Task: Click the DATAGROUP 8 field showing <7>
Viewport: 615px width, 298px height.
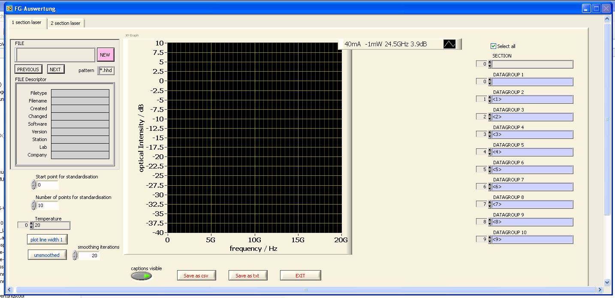Action: 532,204
